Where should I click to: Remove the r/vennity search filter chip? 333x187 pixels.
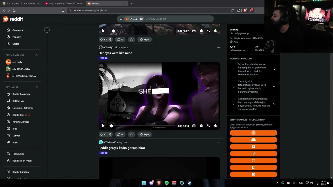pos(141,19)
